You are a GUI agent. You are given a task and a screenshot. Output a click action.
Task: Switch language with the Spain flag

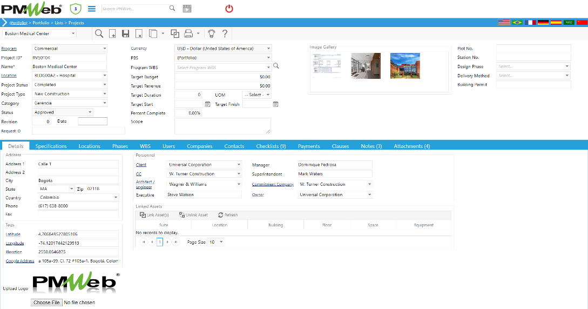point(556,23)
